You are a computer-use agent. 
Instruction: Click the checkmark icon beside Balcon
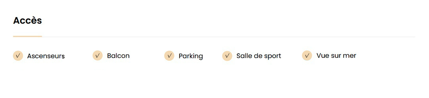[98, 55]
